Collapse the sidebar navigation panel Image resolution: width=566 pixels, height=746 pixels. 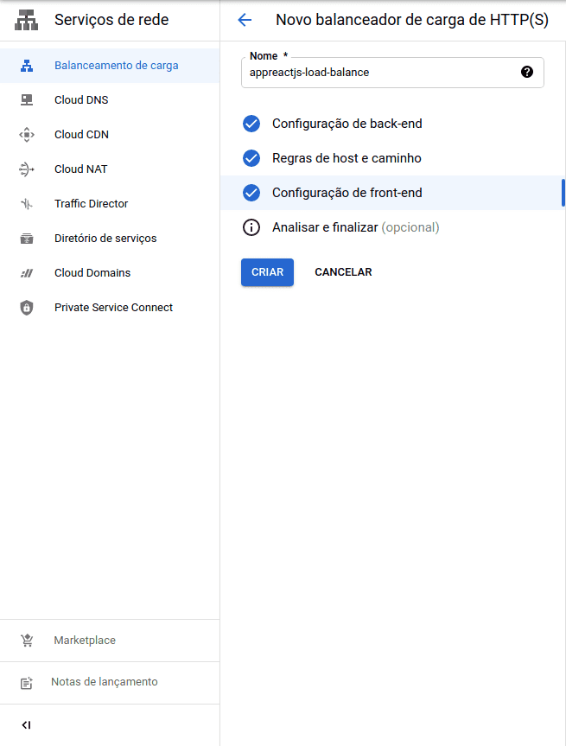pos(27,724)
